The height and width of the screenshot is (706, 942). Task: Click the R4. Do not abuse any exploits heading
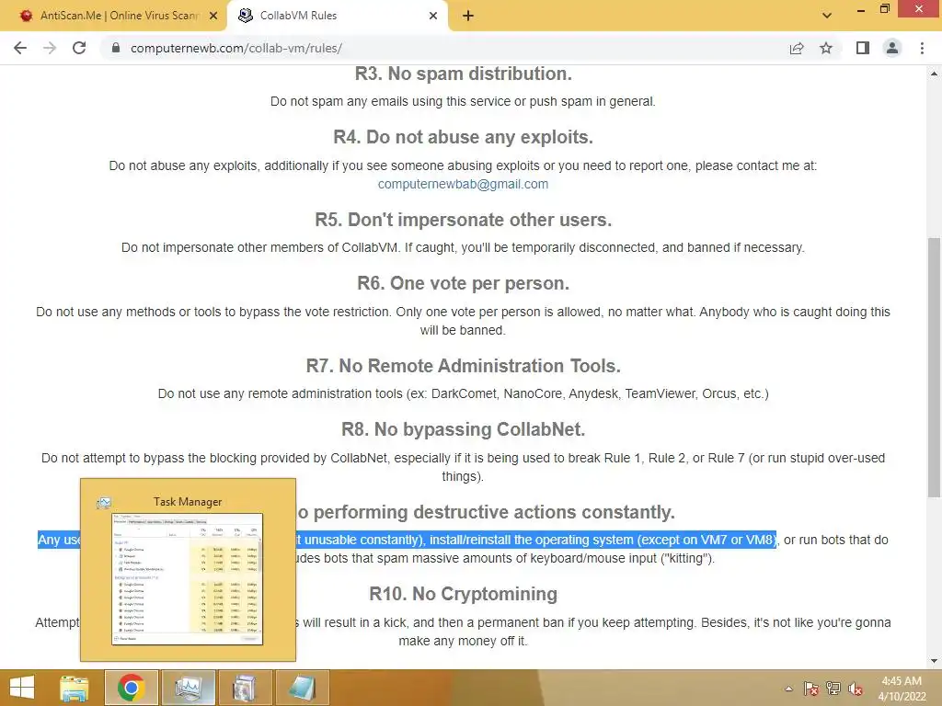464,138
